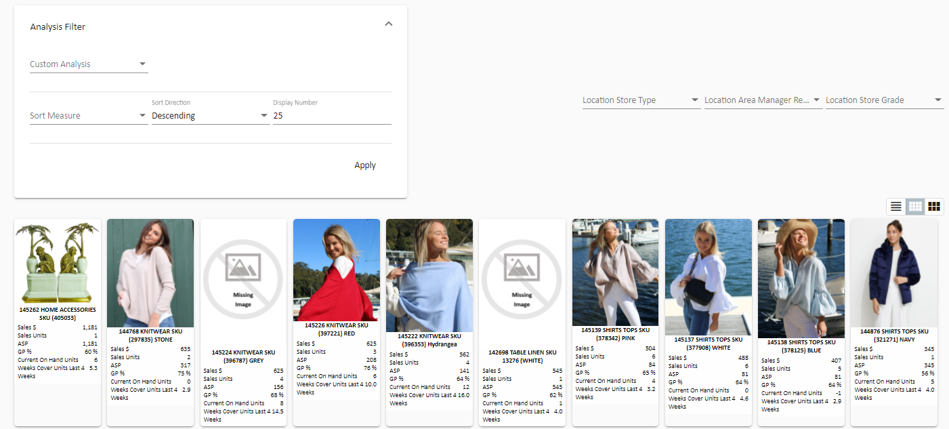Open the Location Store Type filter
Viewport: 949px width, 429px height.
coord(640,100)
